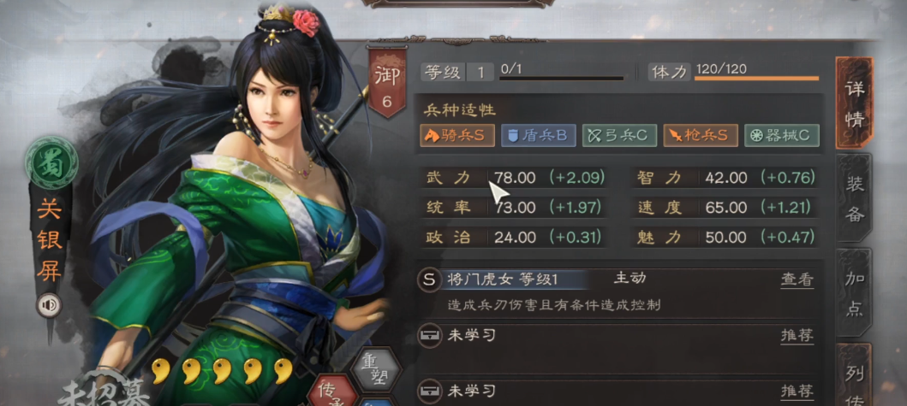Screen dimensions: 907x406
Task: Click the first empty skill slot icon
Action: [428, 336]
